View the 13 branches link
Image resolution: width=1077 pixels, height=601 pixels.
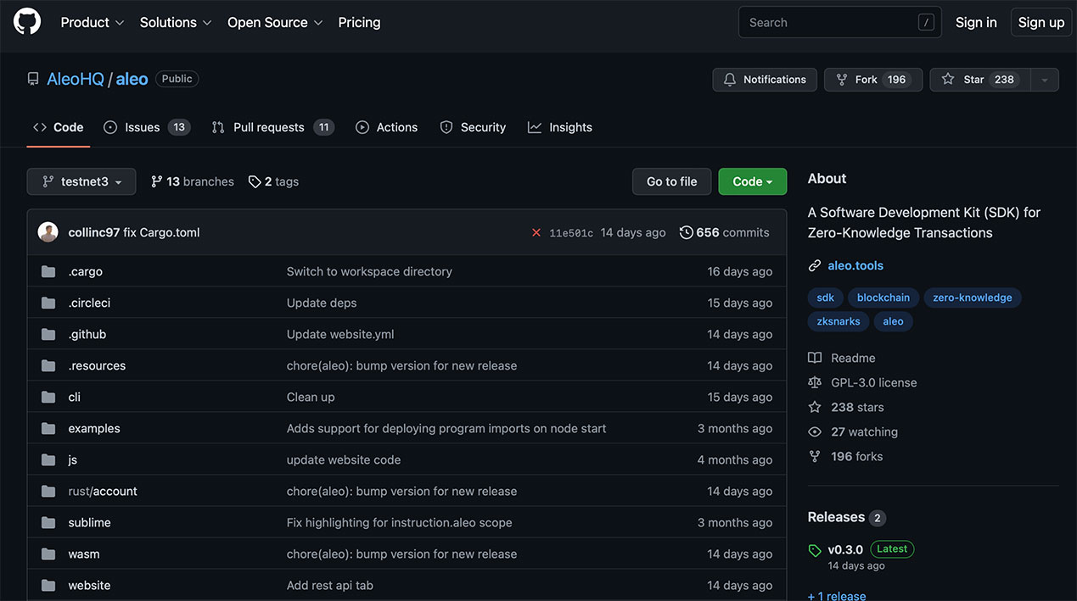[x=193, y=181]
